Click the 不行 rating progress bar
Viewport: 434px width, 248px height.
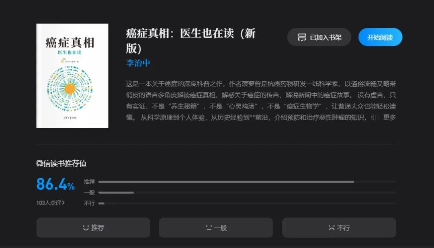point(248,203)
